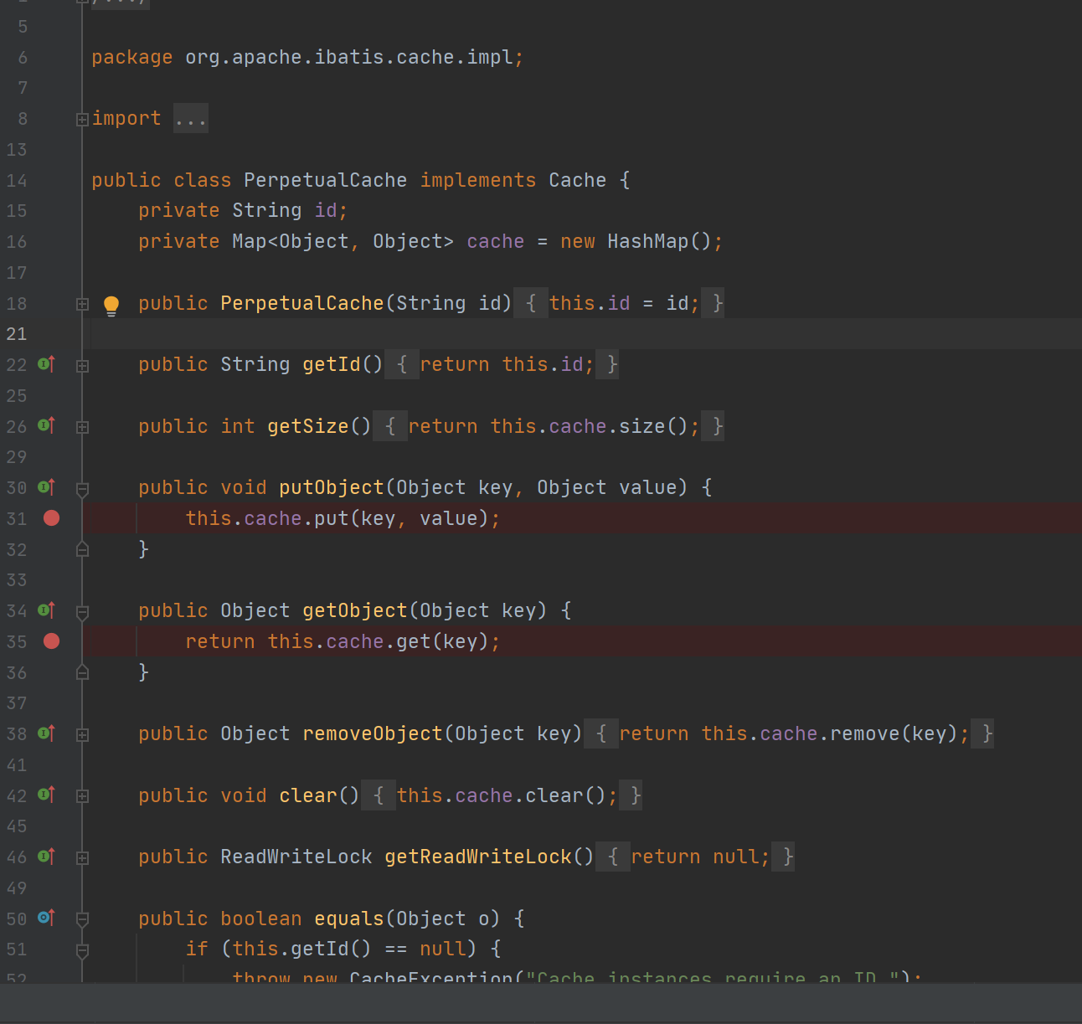
Task: Click the removeObject method name
Action: [x=372, y=733]
